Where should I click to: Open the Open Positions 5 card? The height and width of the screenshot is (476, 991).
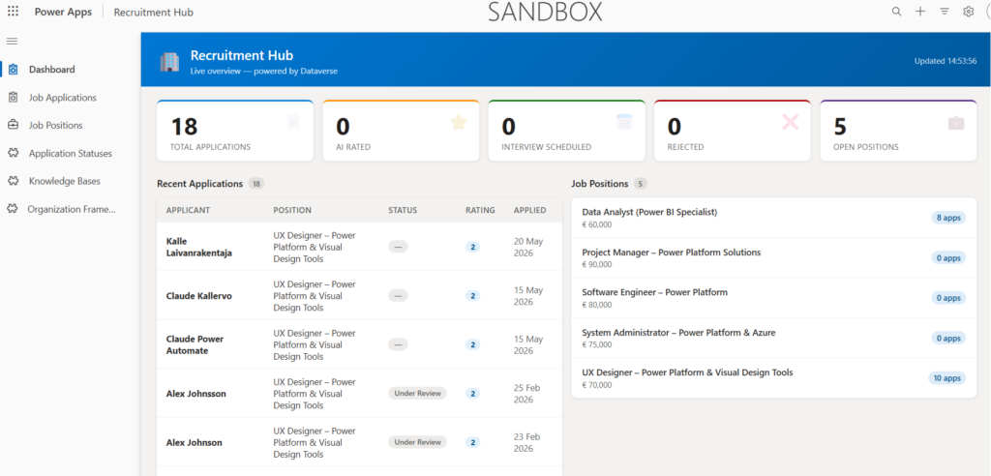[x=898, y=131]
